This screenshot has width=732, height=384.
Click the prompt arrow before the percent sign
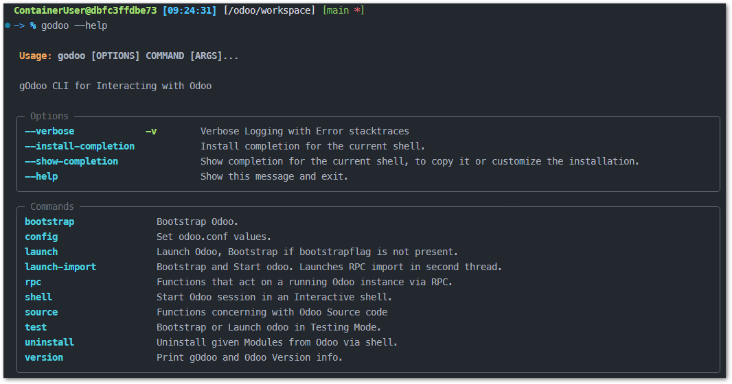(x=19, y=25)
